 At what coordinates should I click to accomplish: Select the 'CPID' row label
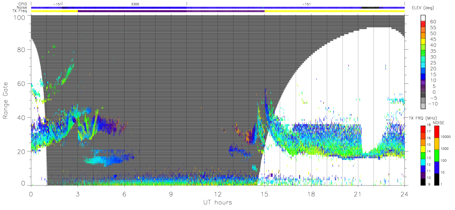click(23, 4)
